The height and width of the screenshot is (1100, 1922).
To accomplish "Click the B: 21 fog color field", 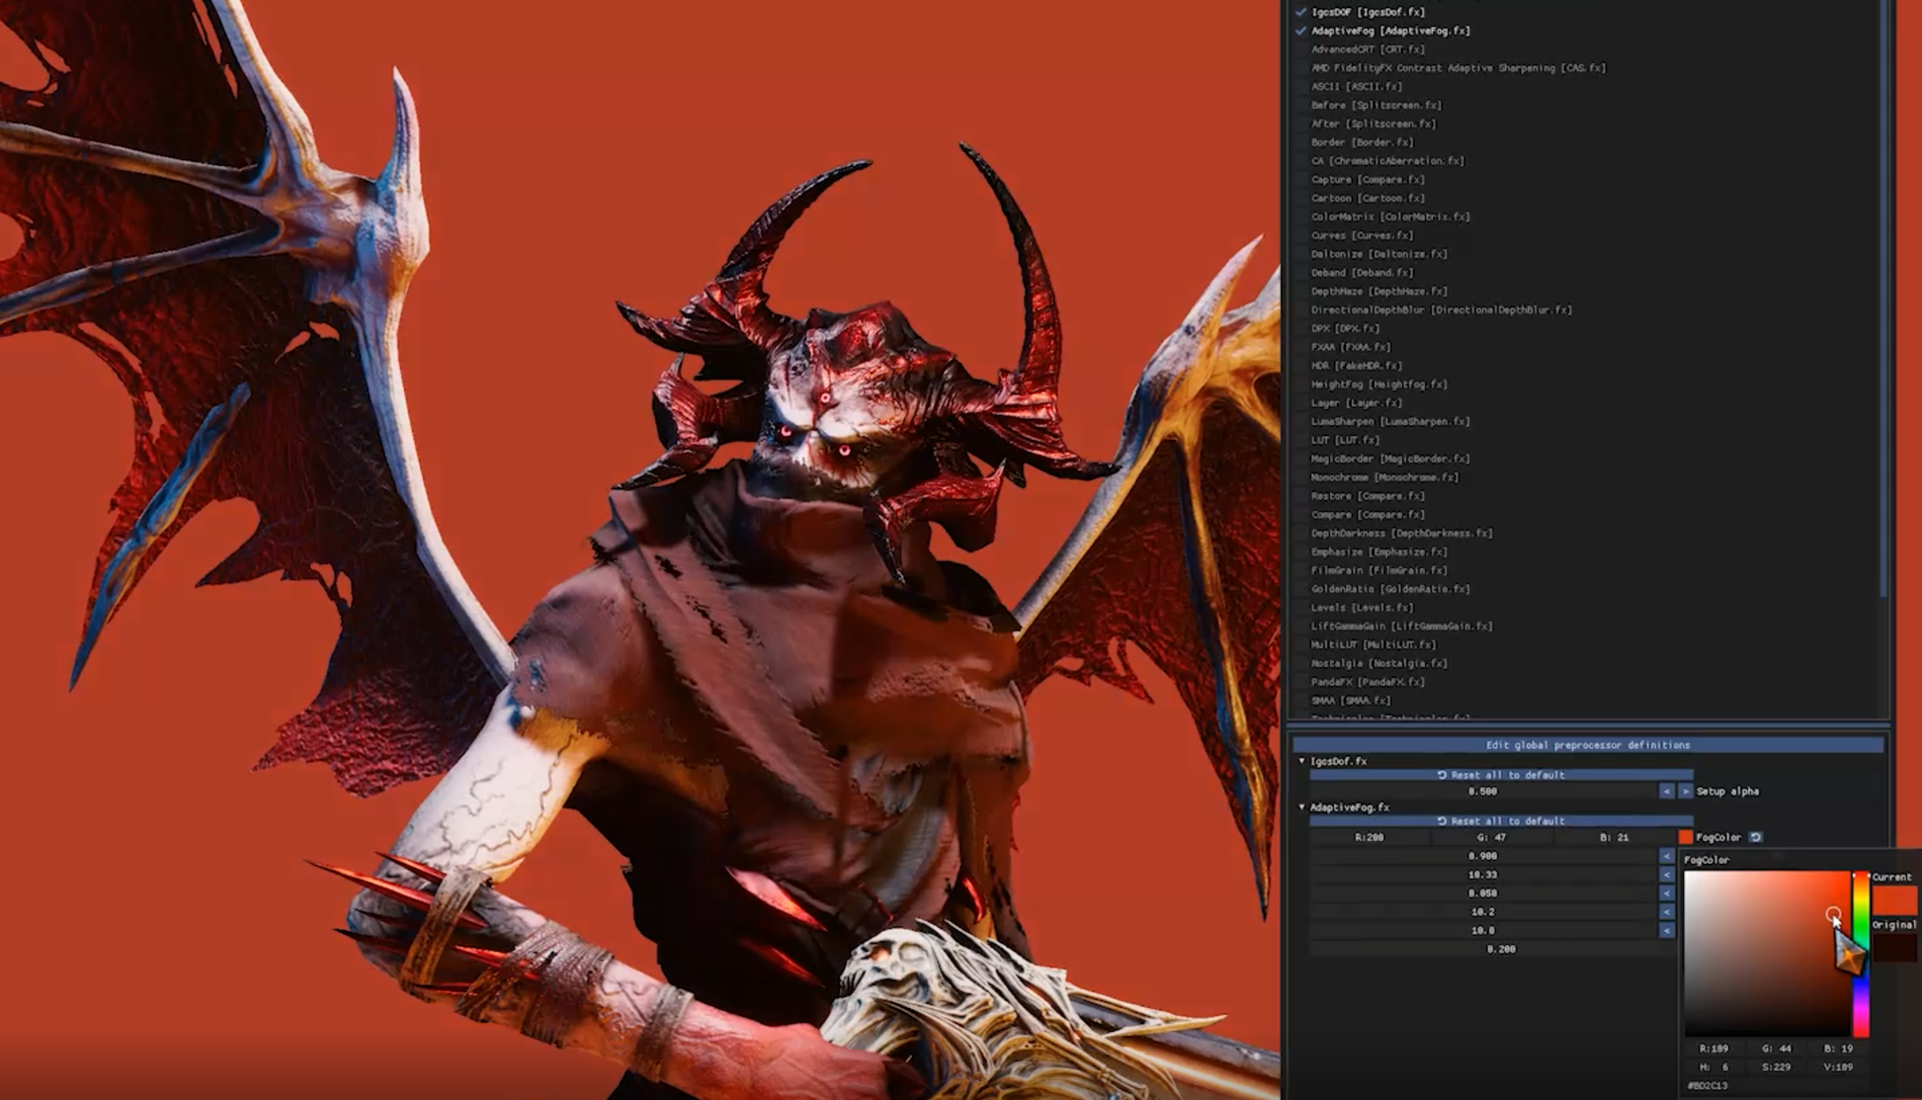I will click(x=1615, y=837).
